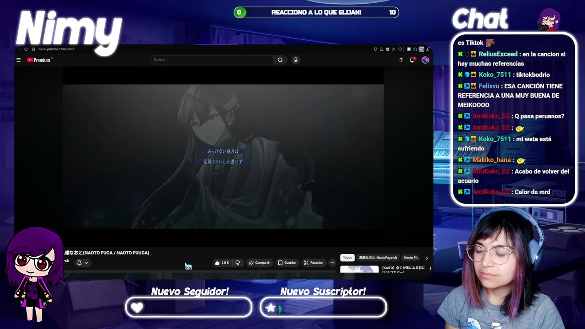Open the YouTube hamburger guide menu

point(18,60)
